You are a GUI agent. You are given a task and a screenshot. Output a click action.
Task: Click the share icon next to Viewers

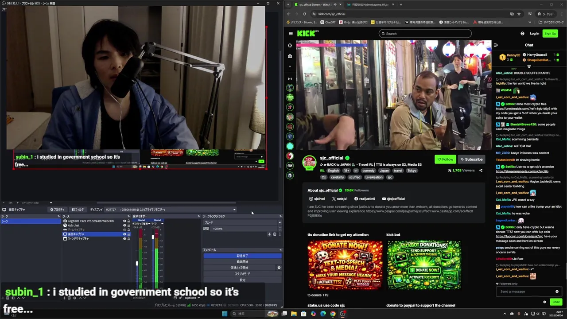481,170
